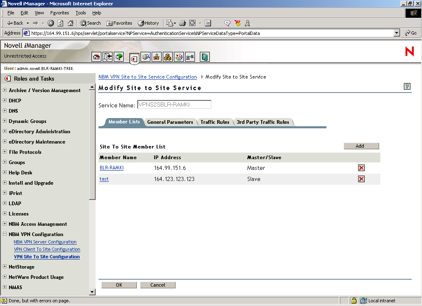Expand the DHCP role
422x306 pixels.
click(x=5, y=100)
